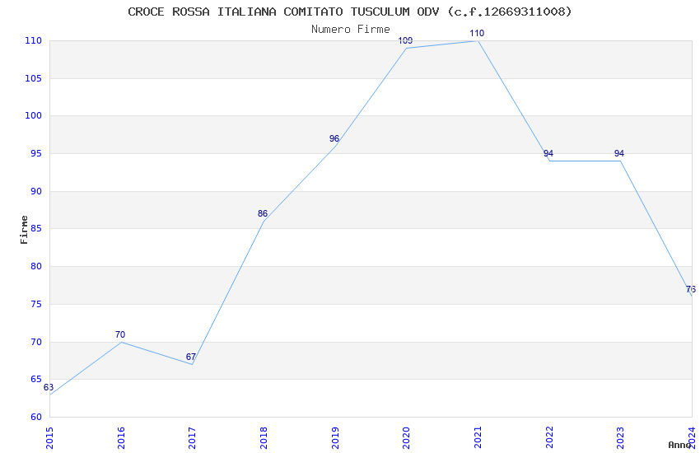Image resolution: width=700 pixels, height=453 pixels.
Task: Select the 2016 year label on the x-axis
Action: (120, 438)
